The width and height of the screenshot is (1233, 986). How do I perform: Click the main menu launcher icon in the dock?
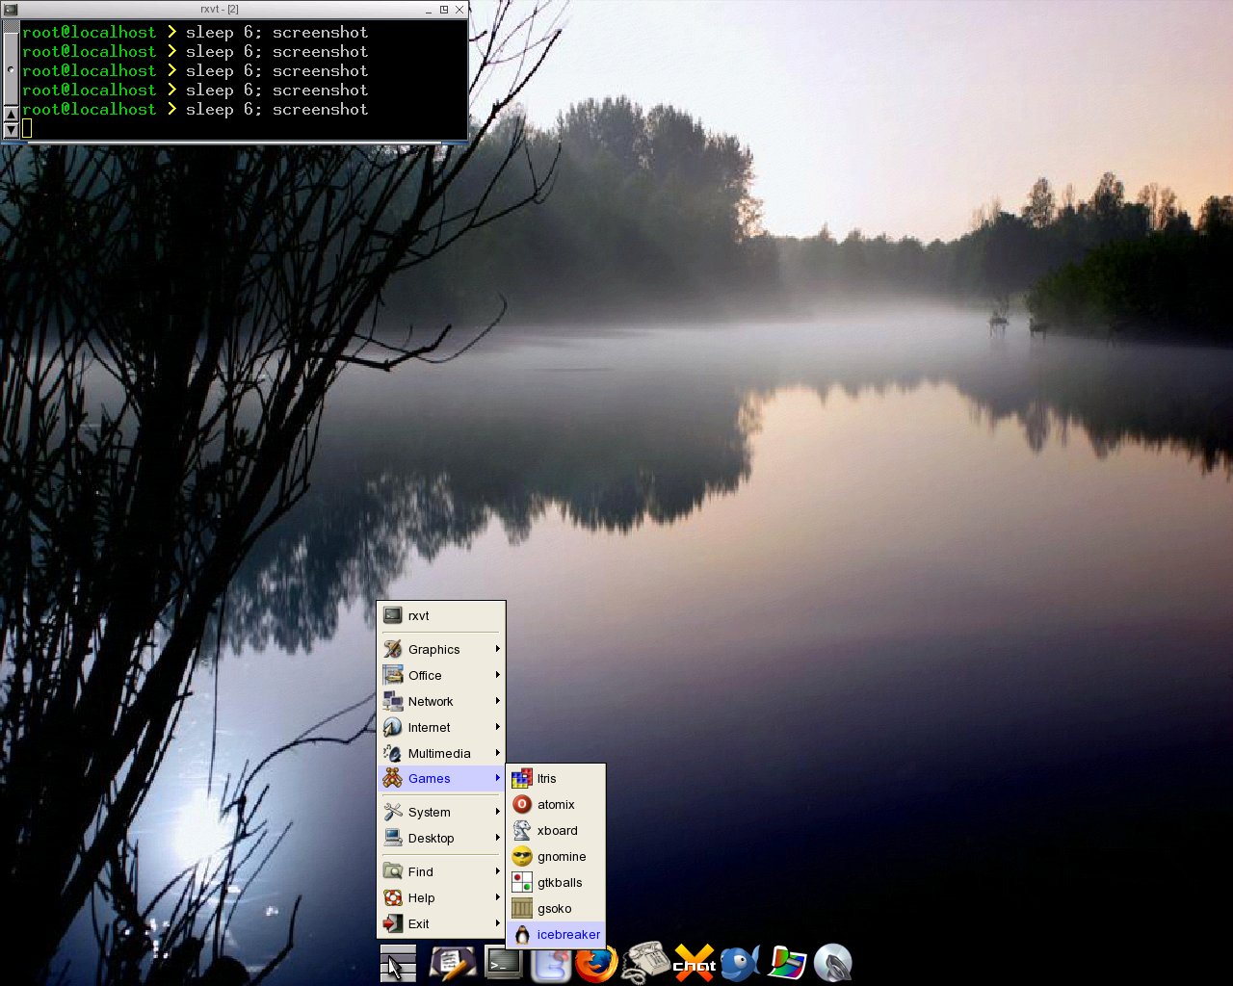[398, 963]
